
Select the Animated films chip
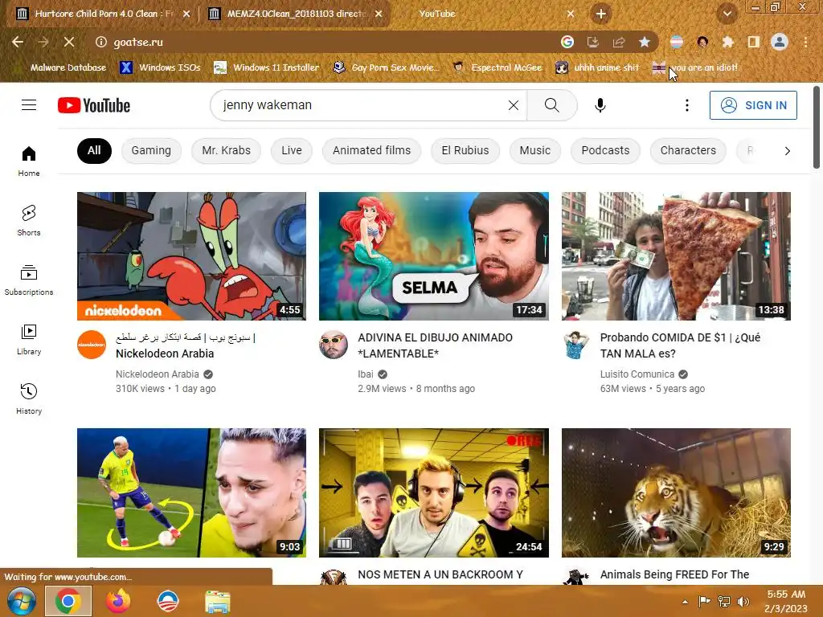(371, 150)
